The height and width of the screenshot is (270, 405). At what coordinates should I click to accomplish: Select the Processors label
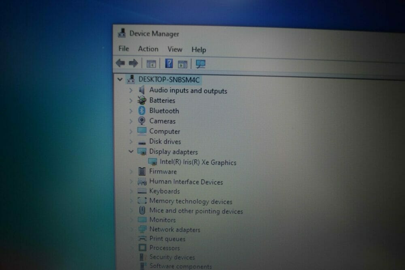click(x=164, y=248)
